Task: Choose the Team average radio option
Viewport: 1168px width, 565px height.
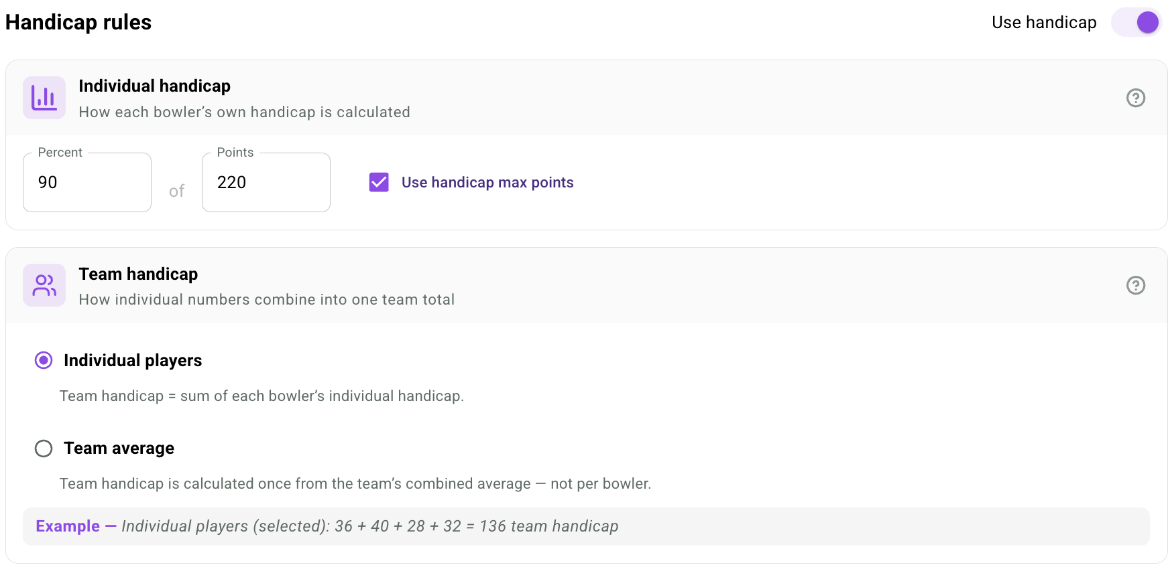Action: (44, 448)
